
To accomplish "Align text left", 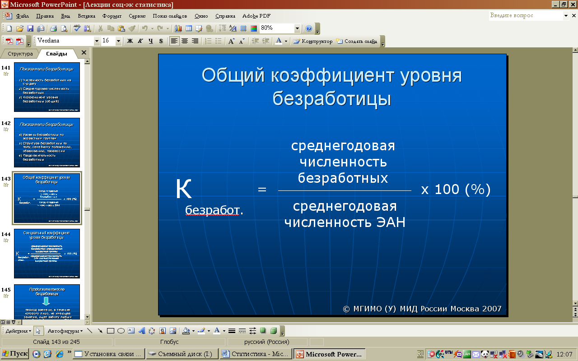I will point(174,41).
